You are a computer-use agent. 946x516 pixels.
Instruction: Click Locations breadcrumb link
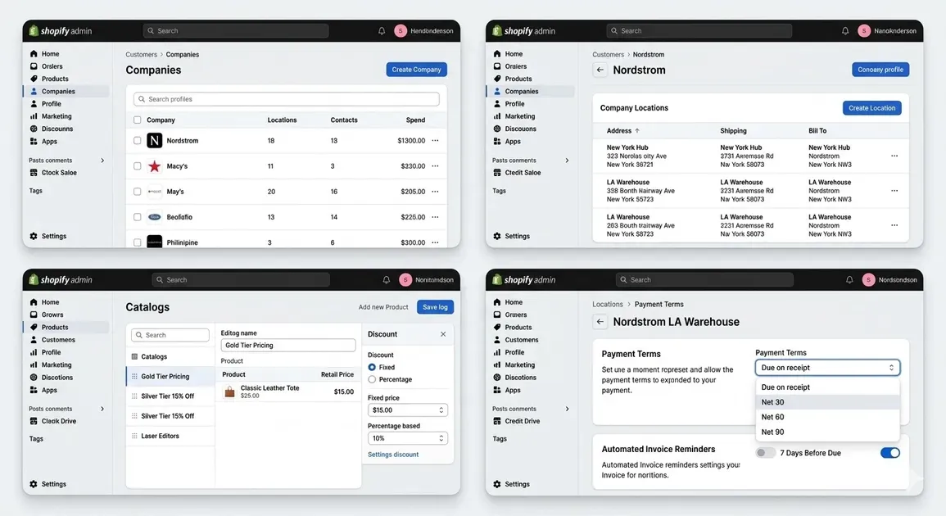click(x=608, y=304)
